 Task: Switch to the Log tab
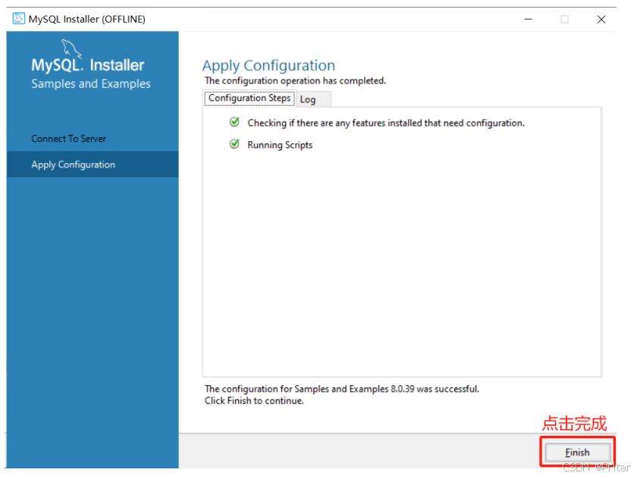[313, 99]
